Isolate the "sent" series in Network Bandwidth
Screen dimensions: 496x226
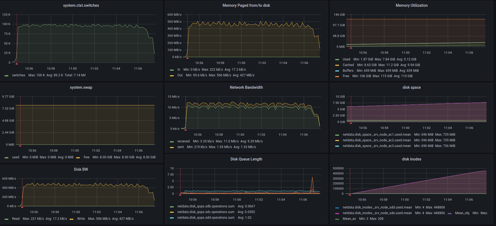[180, 147]
